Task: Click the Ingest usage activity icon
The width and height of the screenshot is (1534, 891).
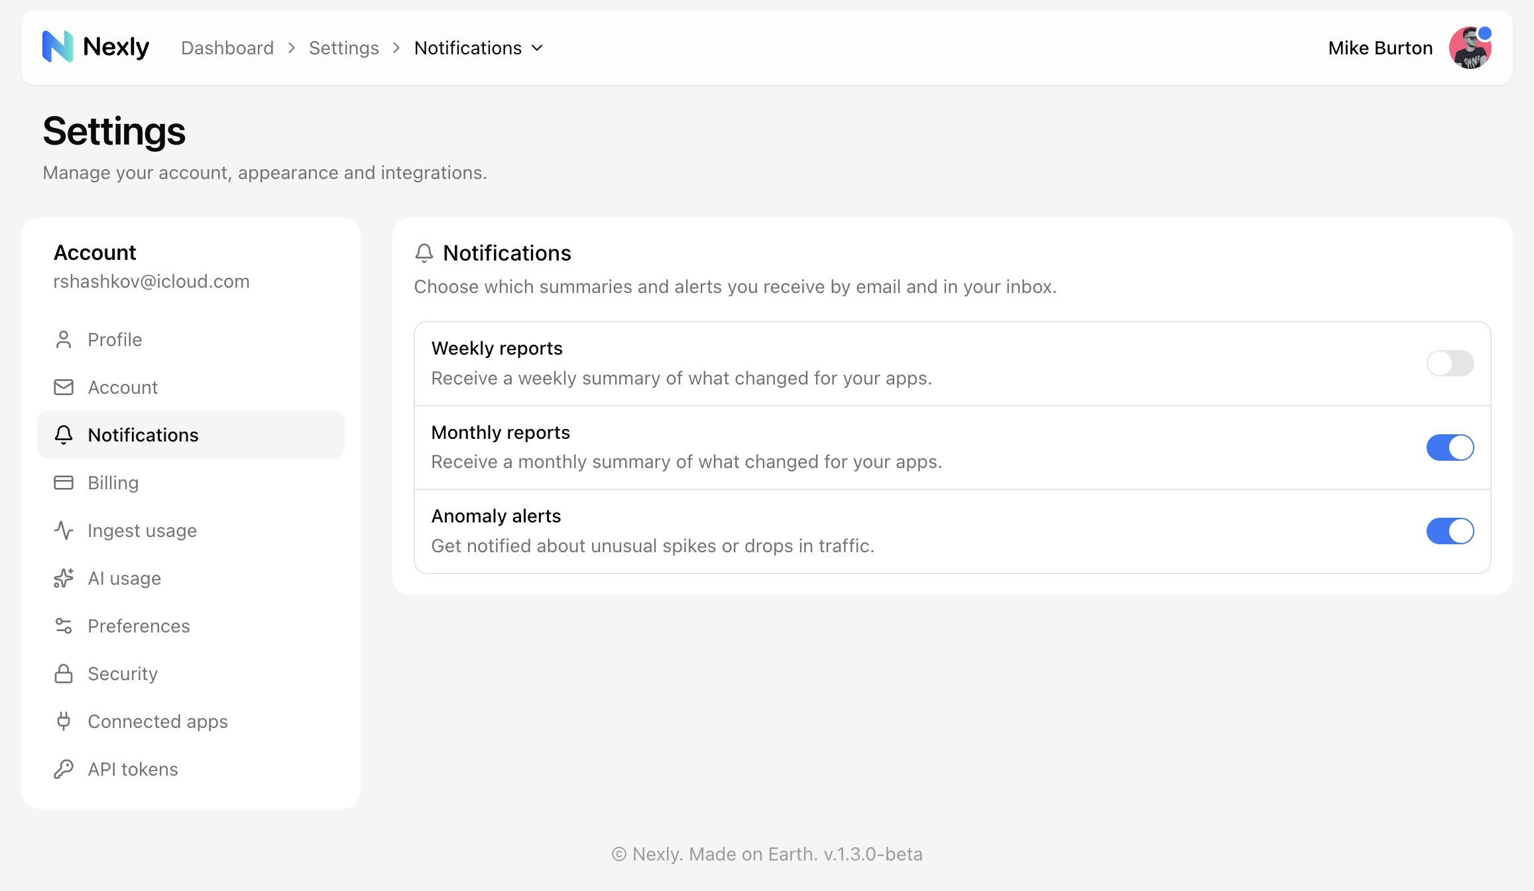Action: click(64, 530)
